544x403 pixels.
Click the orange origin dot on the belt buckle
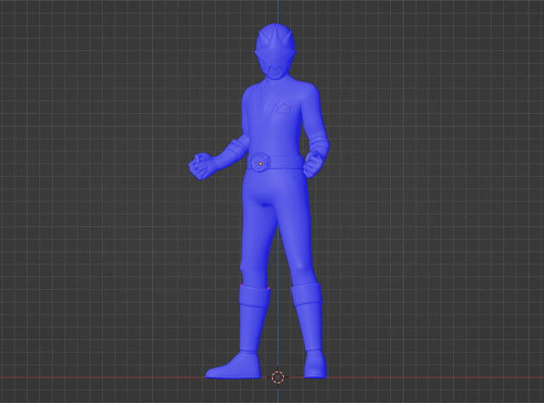tap(260, 163)
